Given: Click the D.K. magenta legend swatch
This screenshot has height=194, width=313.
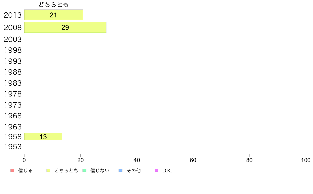Looking at the screenshot, I should 156,170.
